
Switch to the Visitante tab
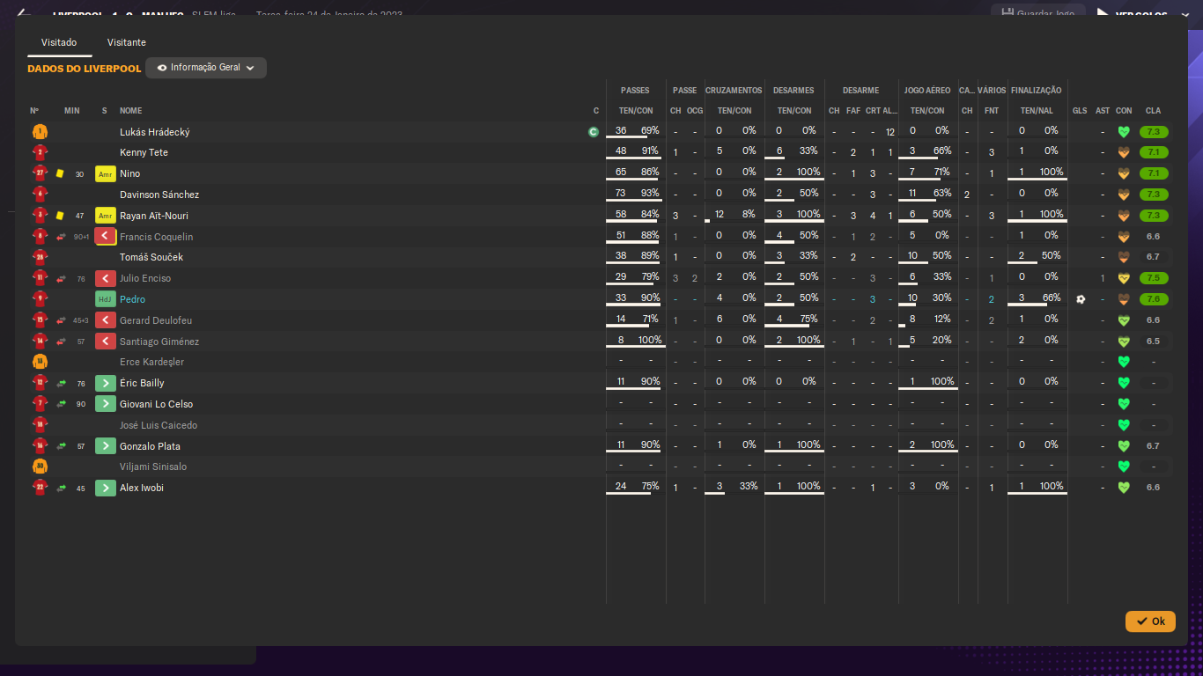(x=127, y=42)
